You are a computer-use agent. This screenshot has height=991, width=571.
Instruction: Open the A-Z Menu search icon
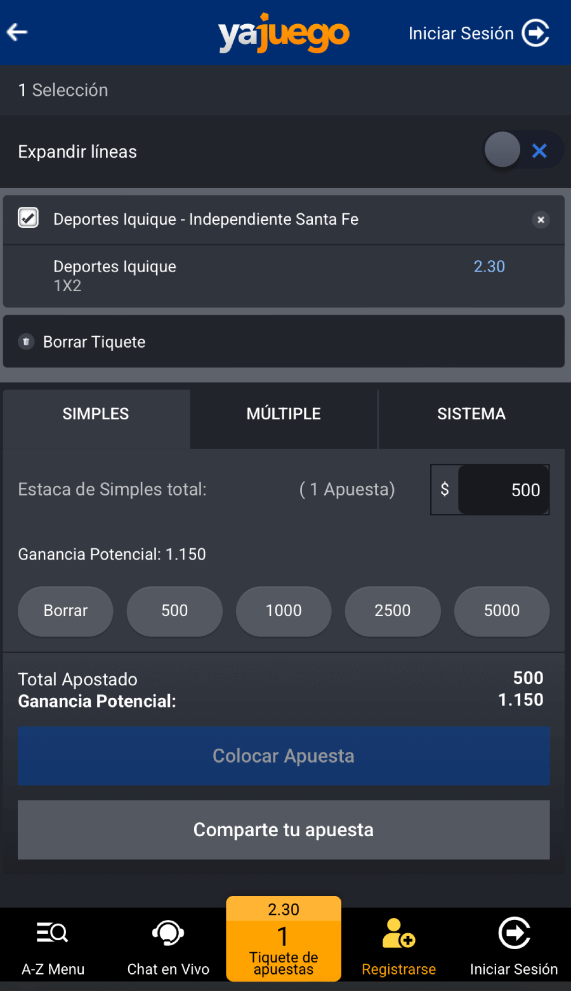pos(53,933)
